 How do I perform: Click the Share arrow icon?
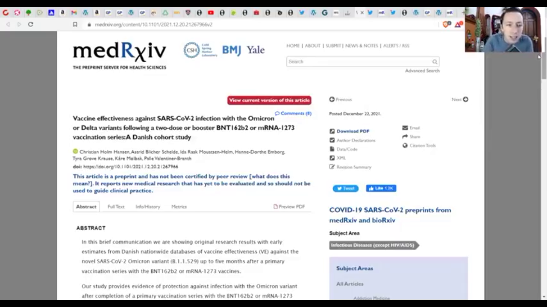[x=405, y=137]
